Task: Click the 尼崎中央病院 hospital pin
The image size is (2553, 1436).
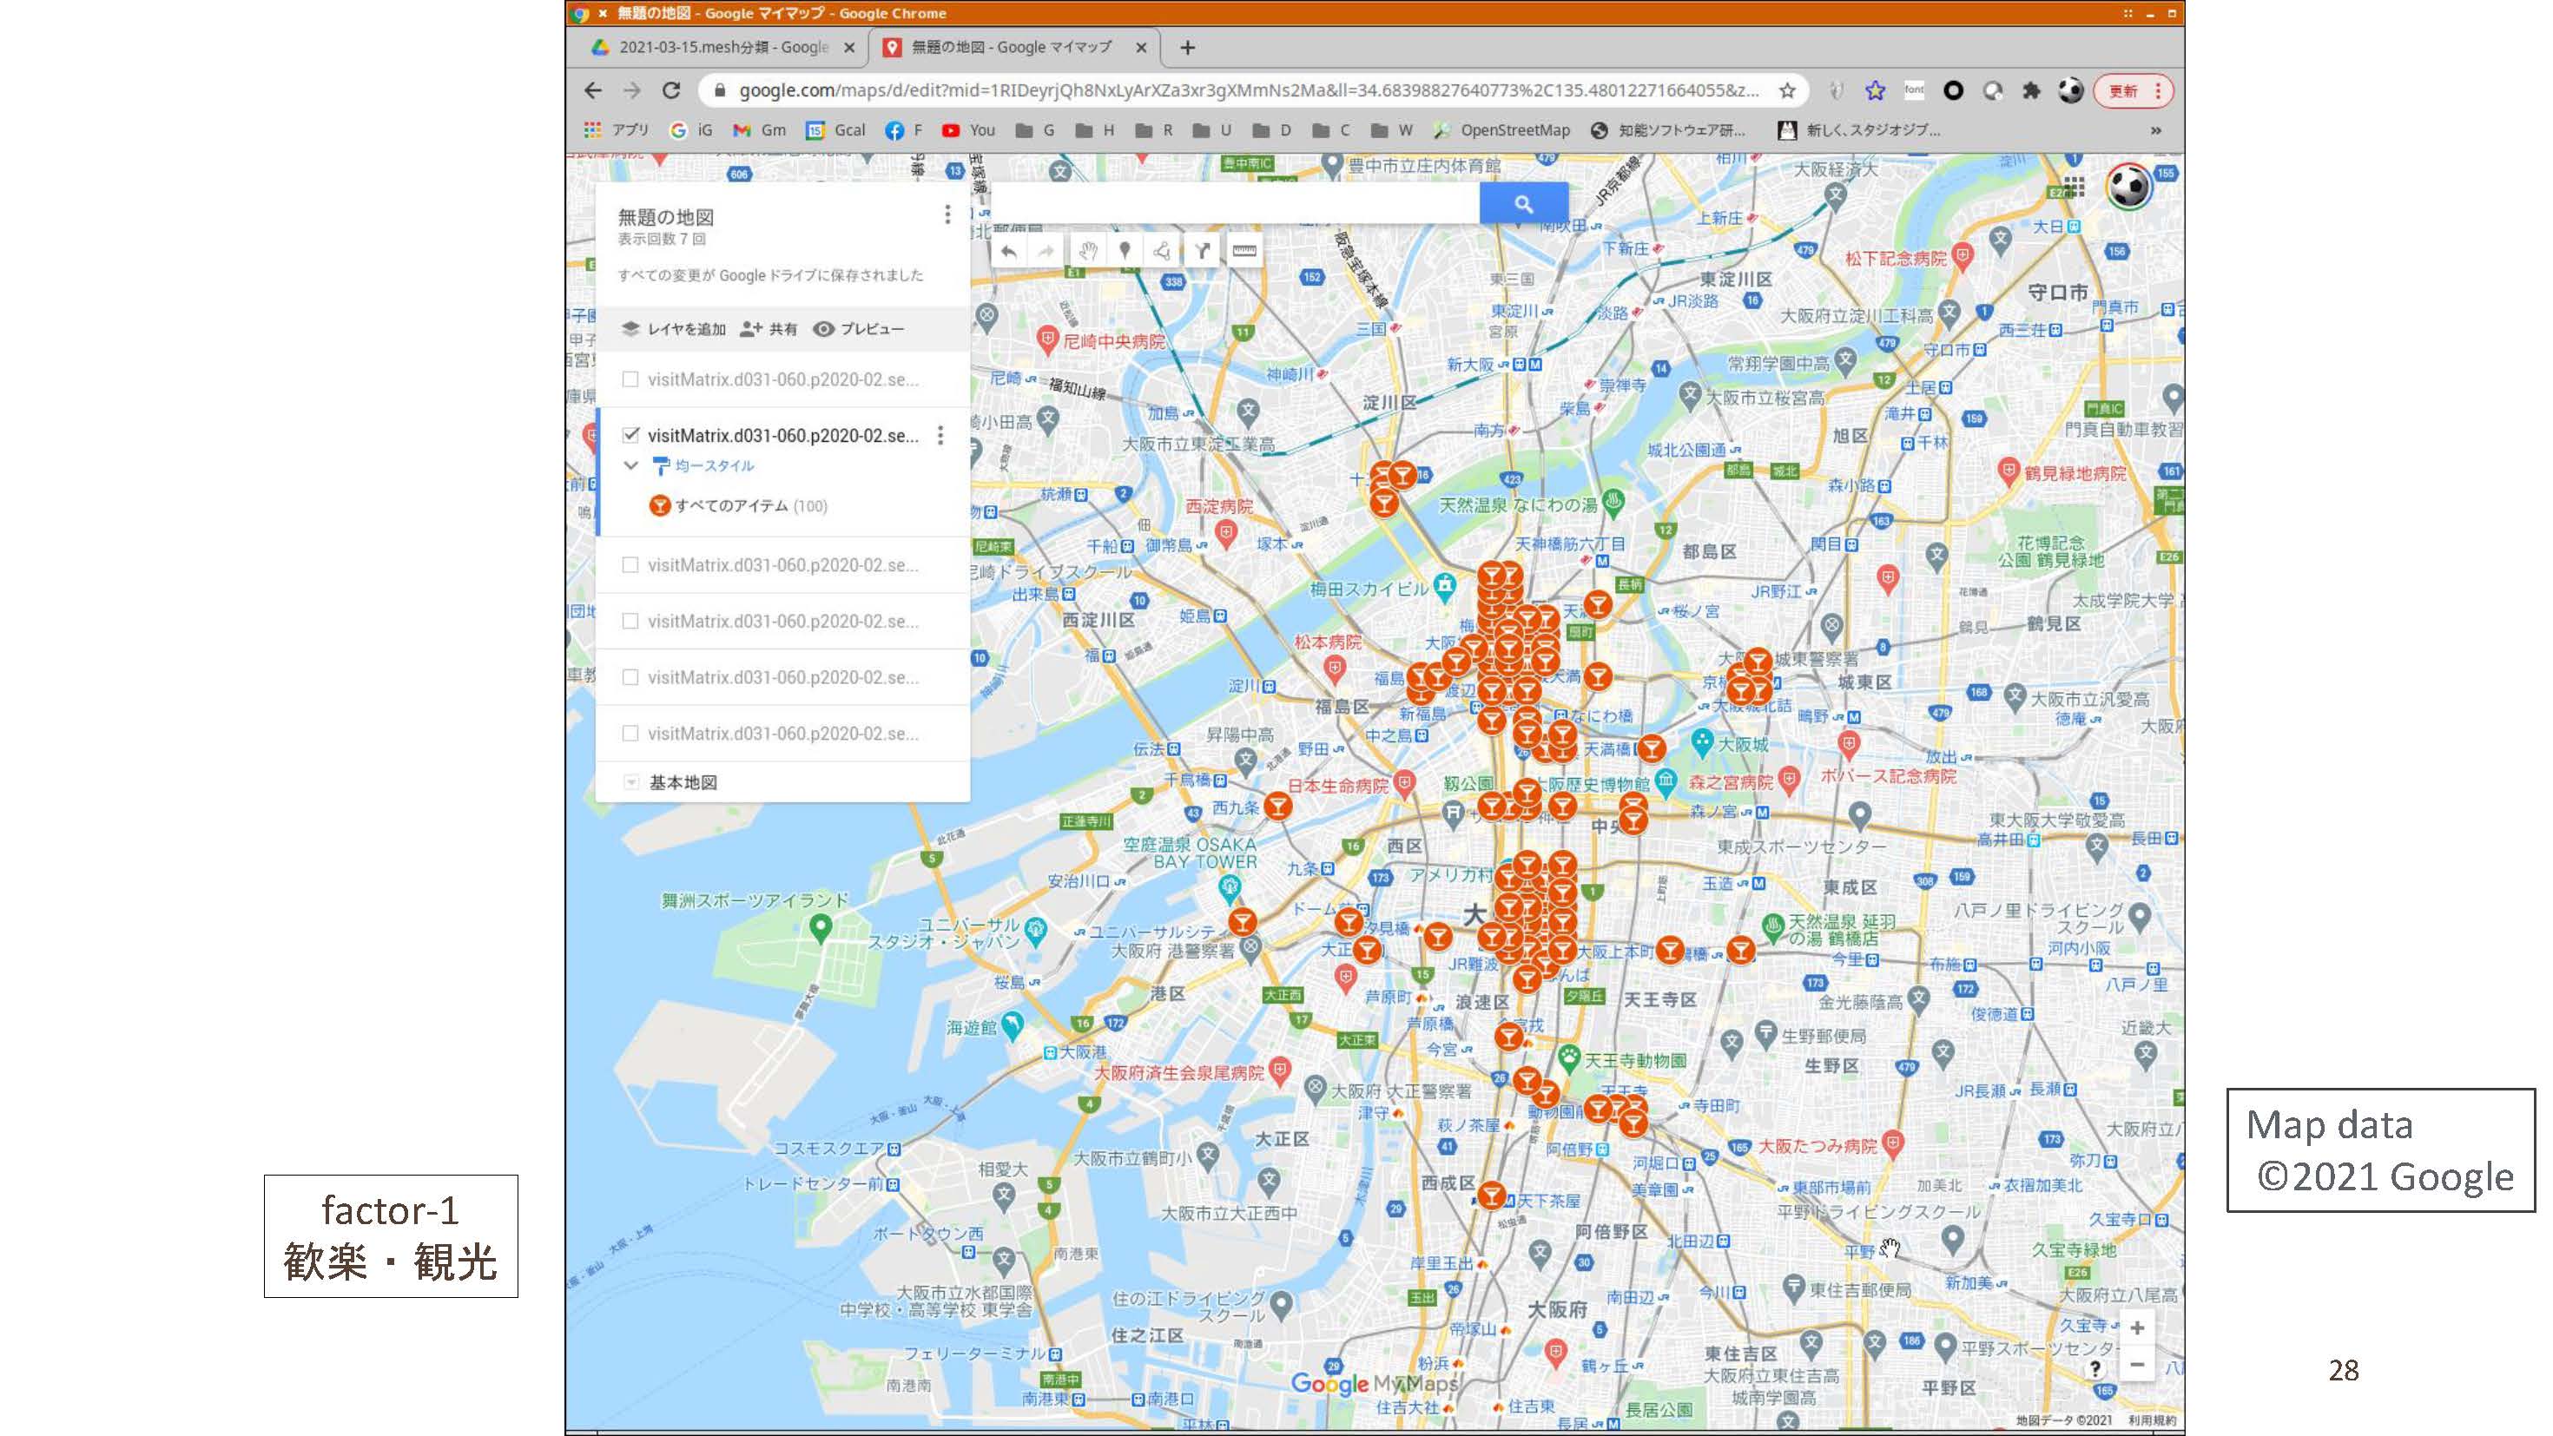Action: point(1047,341)
